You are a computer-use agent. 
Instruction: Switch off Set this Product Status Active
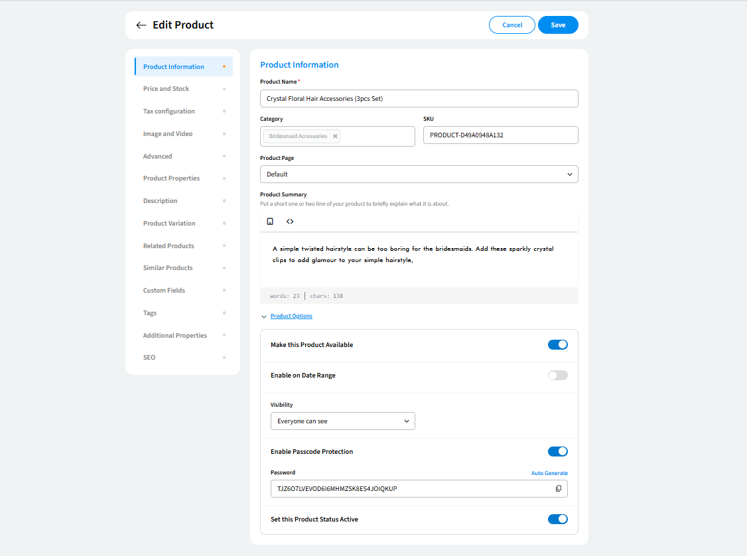557,520
